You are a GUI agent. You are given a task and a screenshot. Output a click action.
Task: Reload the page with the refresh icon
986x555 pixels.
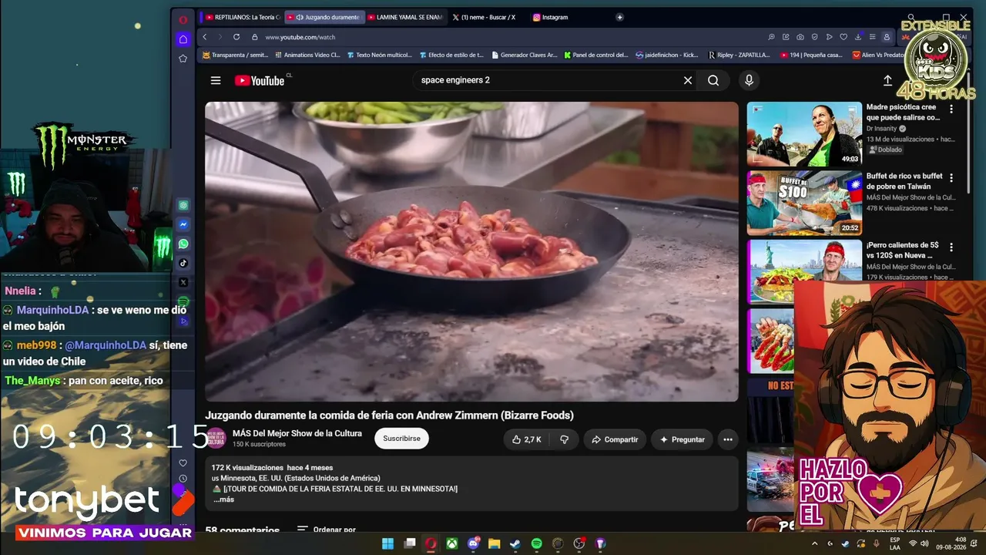pyautogui.click(x=236, y=37)
